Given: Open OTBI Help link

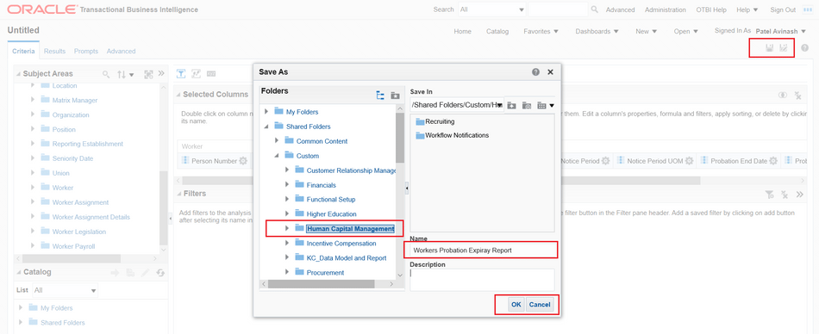Looking at the screenshot, I should (x=711, y=10).
